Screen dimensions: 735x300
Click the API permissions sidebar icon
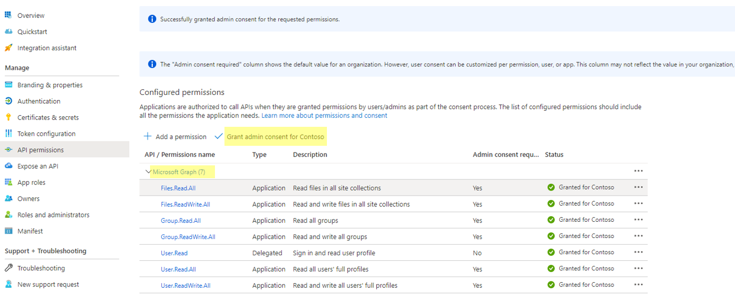point(8,150)
